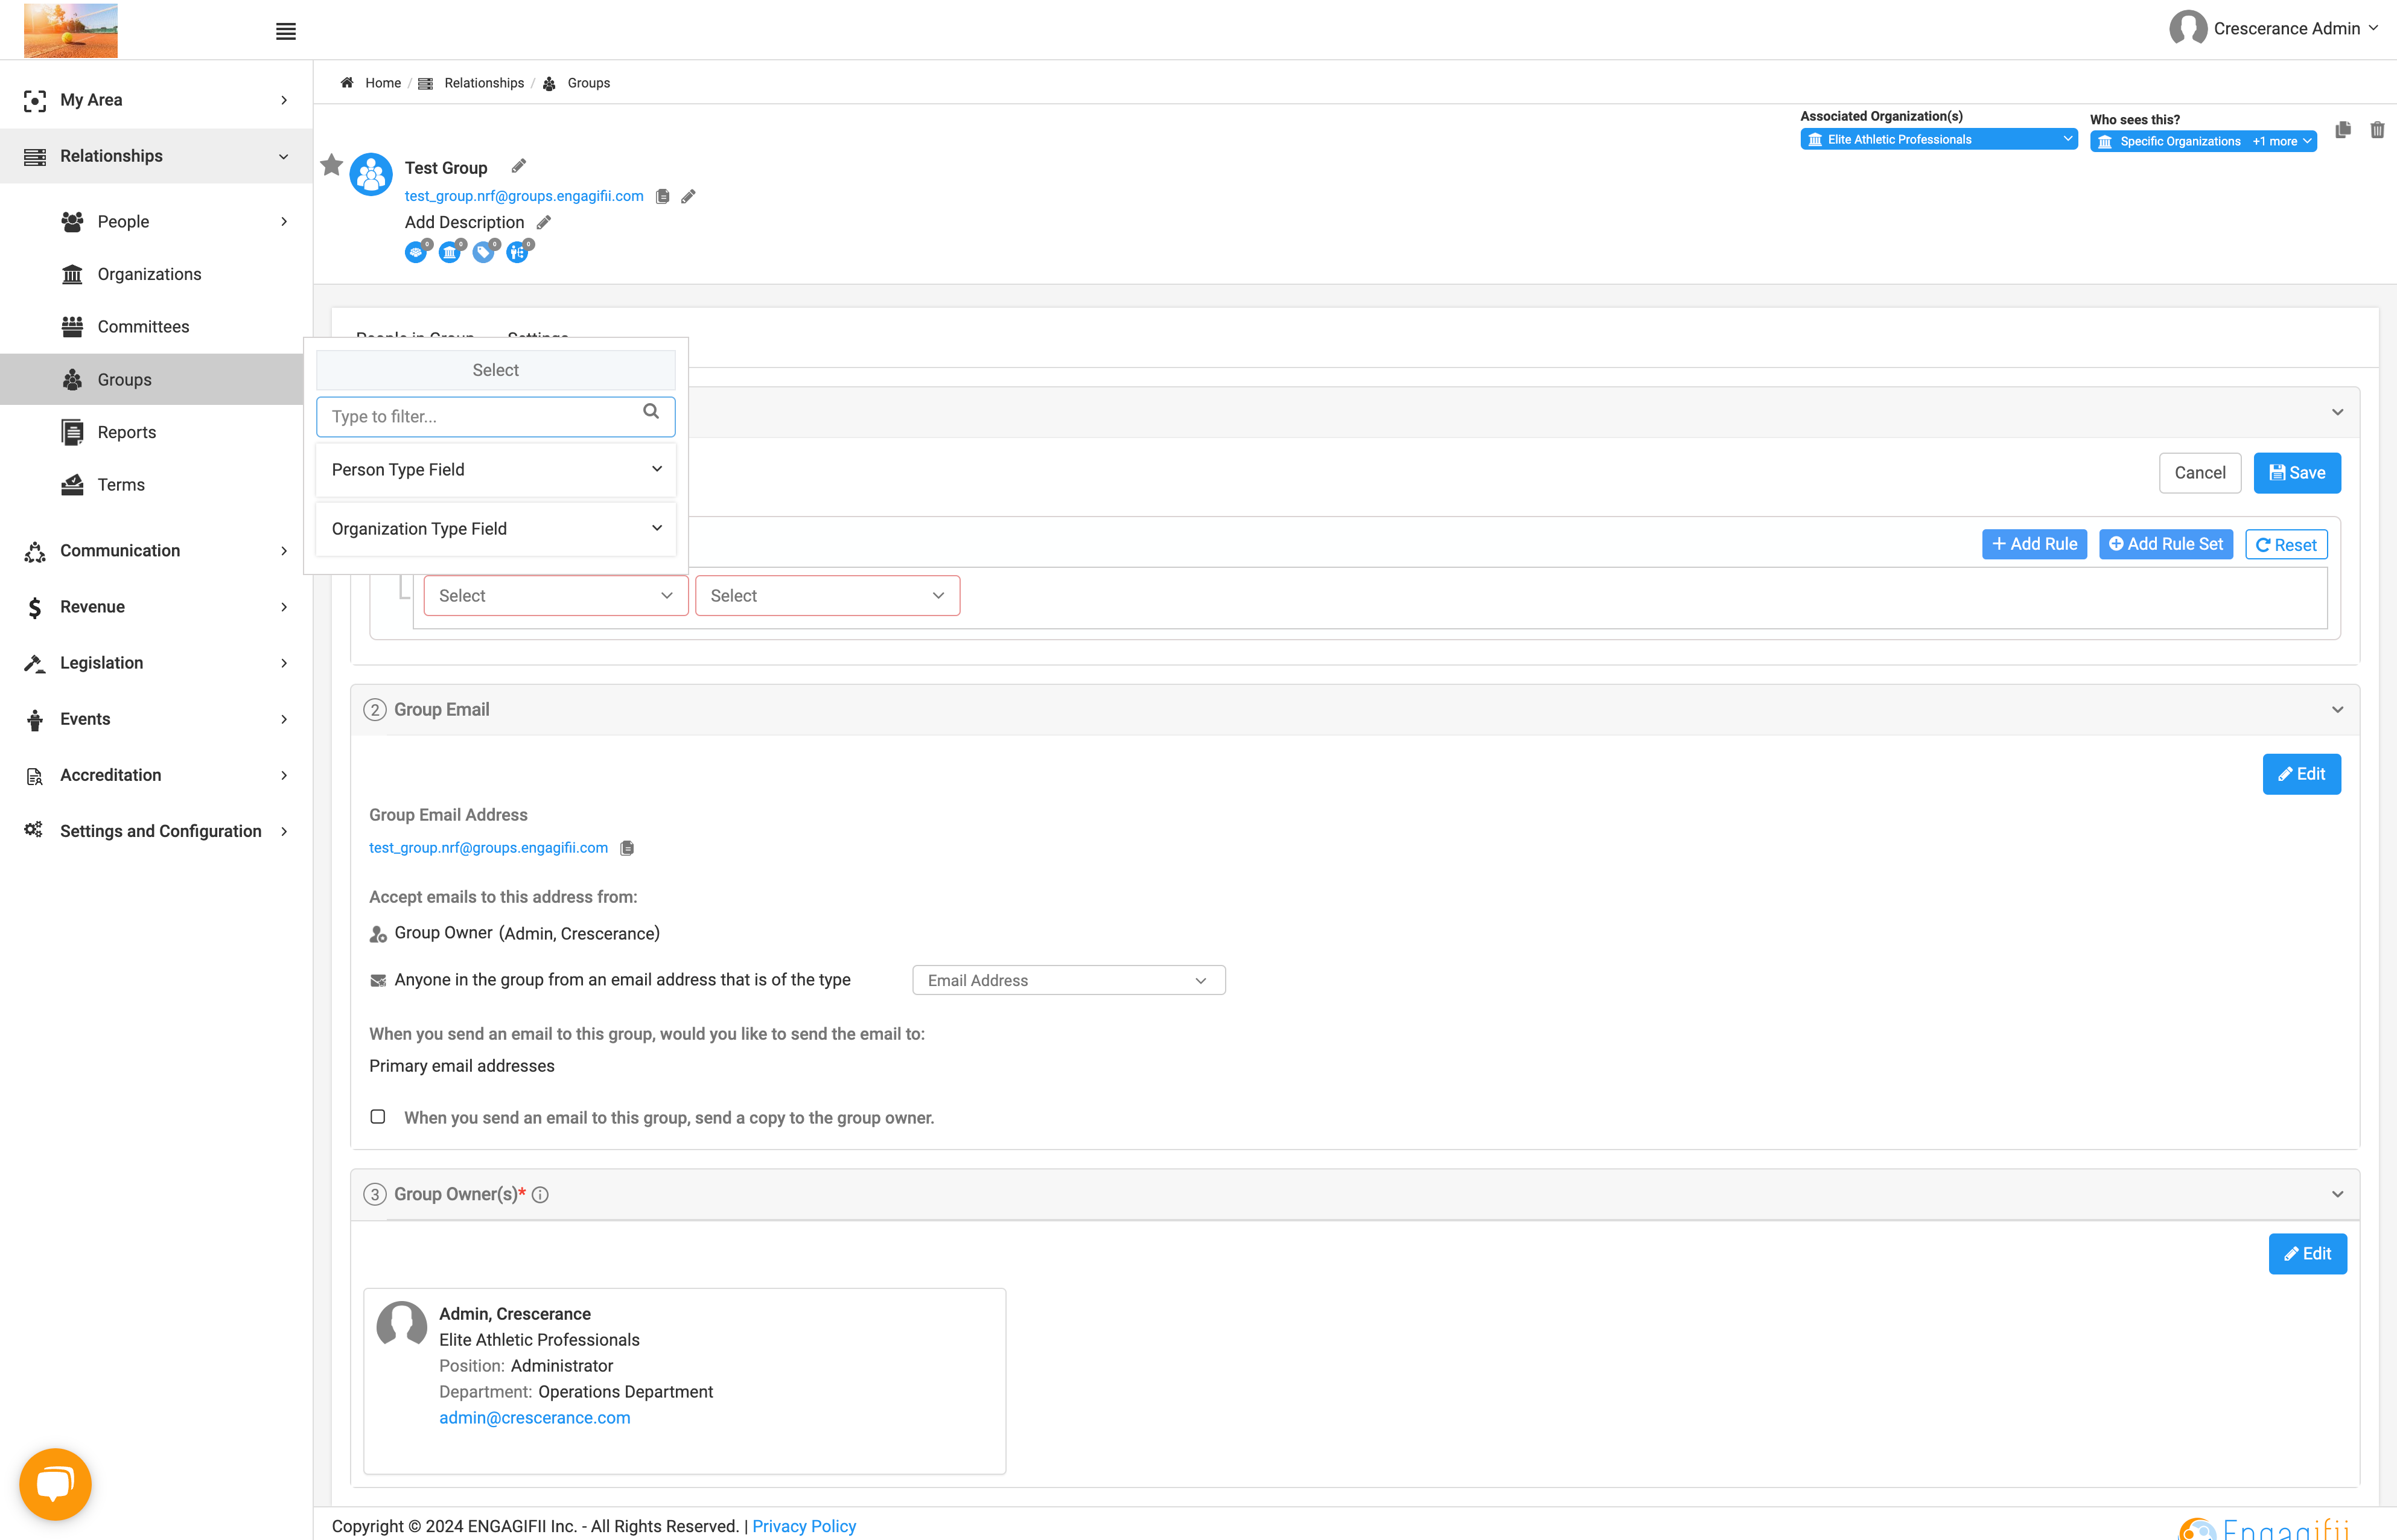Edit the Group Email section

2301,774
